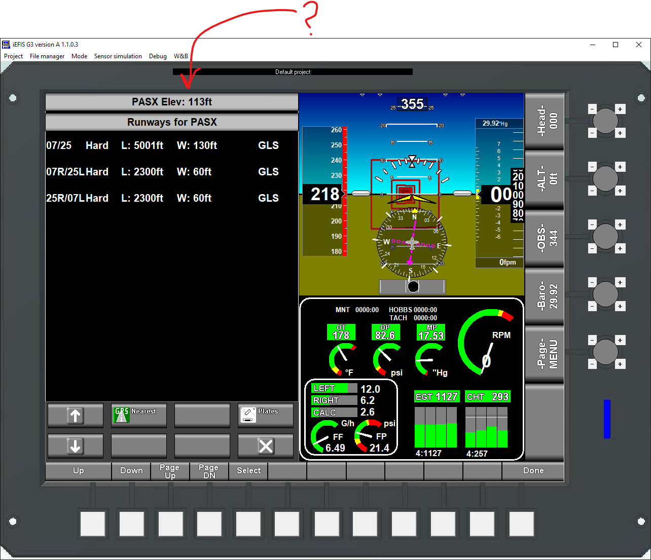Click the -Baro- 29.92 side button
Viewport: 651px width, 560px height.
click(545, 296)
